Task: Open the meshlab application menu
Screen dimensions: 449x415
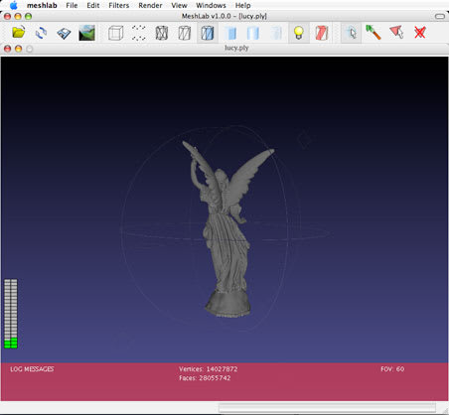Action: 42,5
